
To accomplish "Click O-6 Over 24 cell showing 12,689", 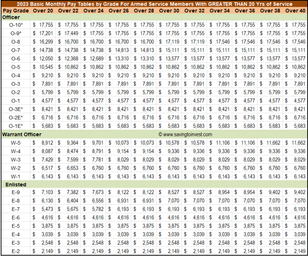I will [93, 59].
